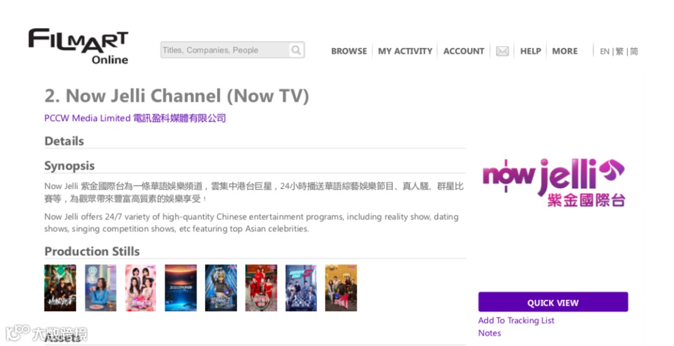Click Add To Tracking List
The image size is (674, 346).
pos(516,320)
